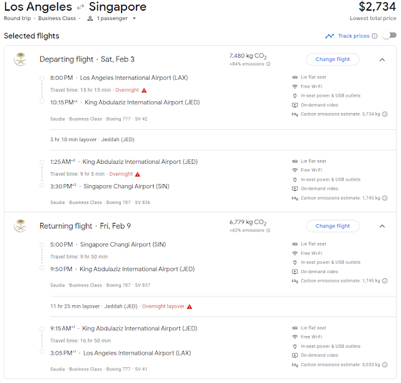This screenshot has width=401, height=383.
Task: Click the 8:00 PM Los Angeles departure row
Action: tap(119, 78)
